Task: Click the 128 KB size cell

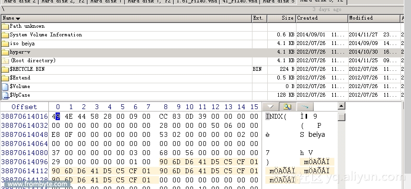Action: tap(285, 95)
